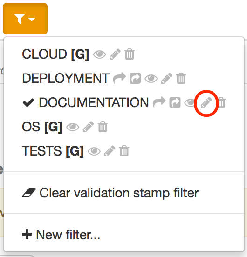The image size is (247, 257).
Task: Edit the OS filter using pencil icon
Action: (x=88, y=127)
